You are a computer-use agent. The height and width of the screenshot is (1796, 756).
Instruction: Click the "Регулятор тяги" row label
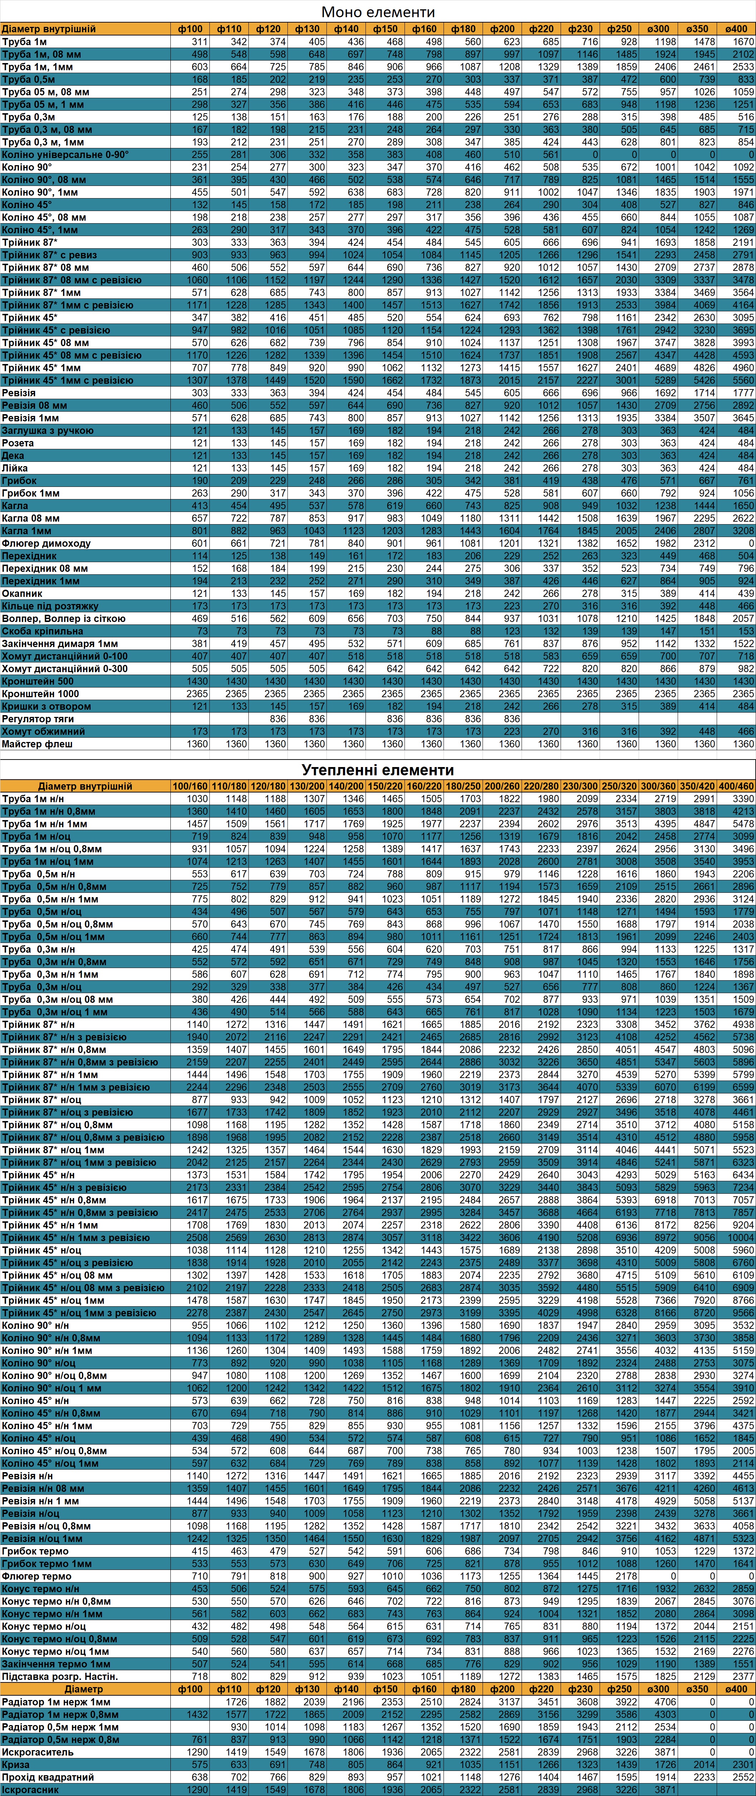pos(38,719)
